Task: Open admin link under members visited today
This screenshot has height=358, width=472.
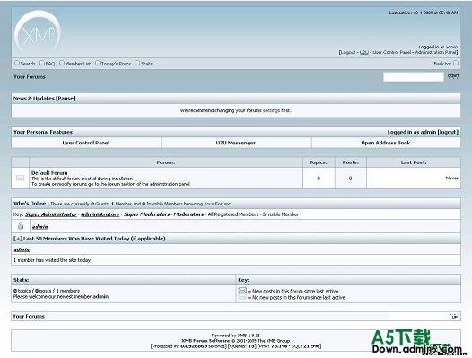Action: click(x=22, y=249)
